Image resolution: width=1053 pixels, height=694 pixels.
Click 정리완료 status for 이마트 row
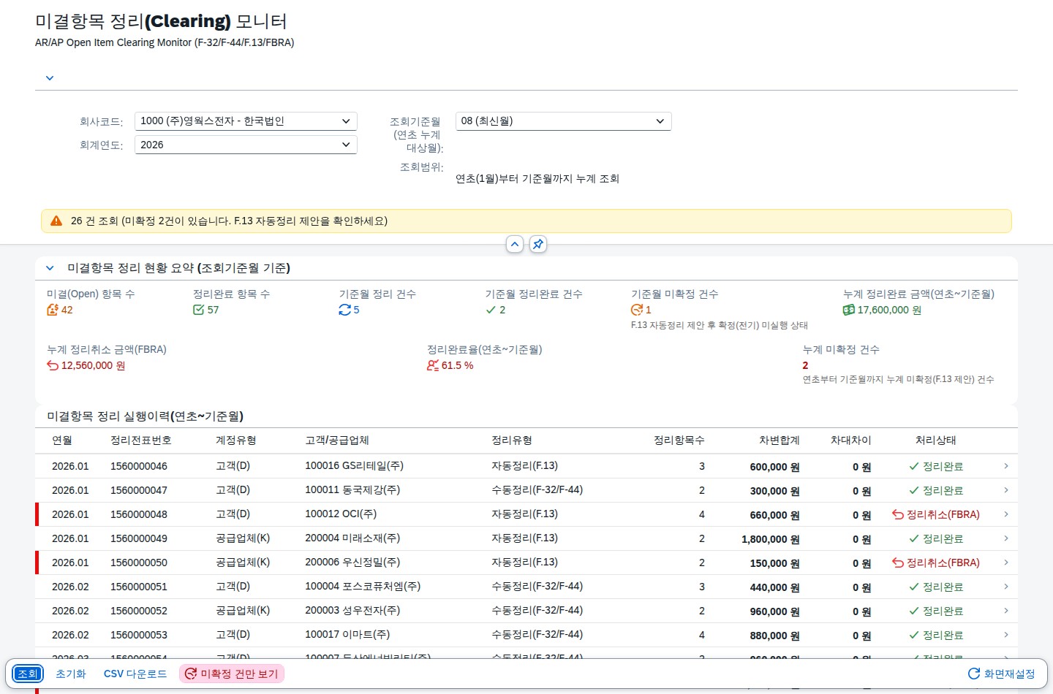pos(936,635)
